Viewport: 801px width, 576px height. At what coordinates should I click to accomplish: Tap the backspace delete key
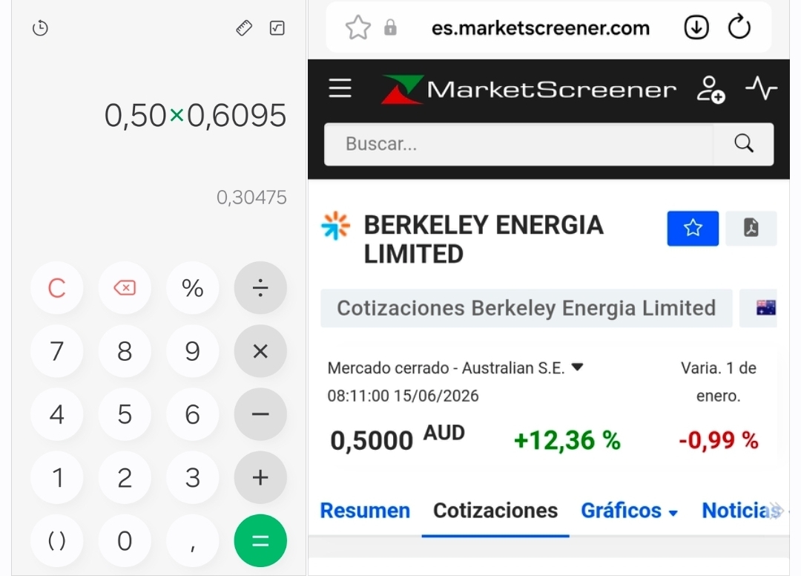click(125, 288)
